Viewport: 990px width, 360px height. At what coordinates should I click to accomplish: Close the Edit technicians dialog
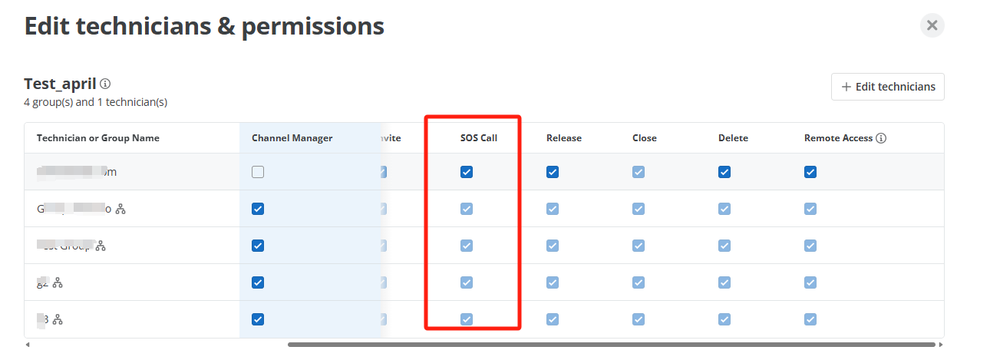[x=932, y=25]
